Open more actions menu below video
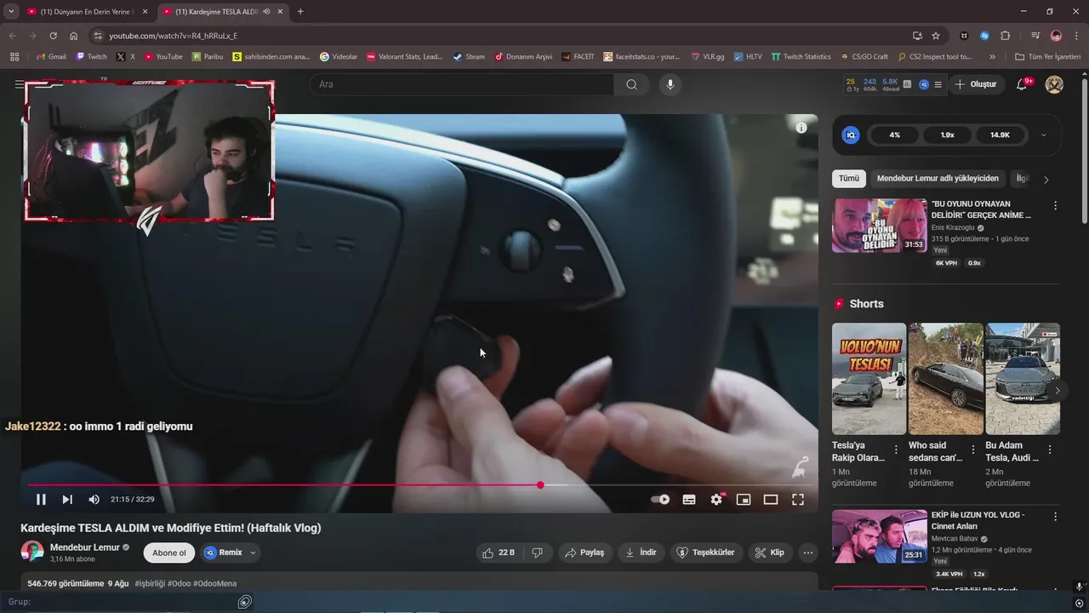 click(x=808, y=553)
